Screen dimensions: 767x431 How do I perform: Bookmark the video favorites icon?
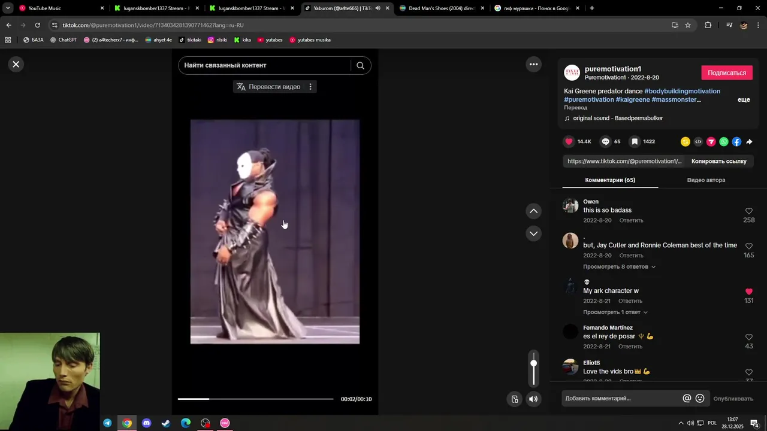coord(635,142)
